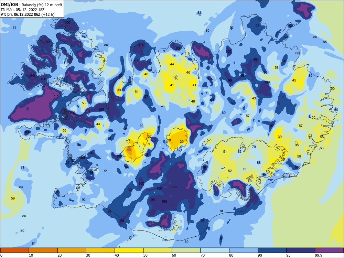344x258 pixels.
Task: Pick the map value 73
Action: 244,169
